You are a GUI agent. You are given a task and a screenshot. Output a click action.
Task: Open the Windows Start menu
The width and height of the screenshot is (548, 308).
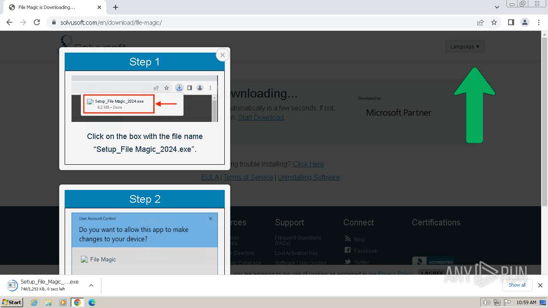(x=12, y=302)
